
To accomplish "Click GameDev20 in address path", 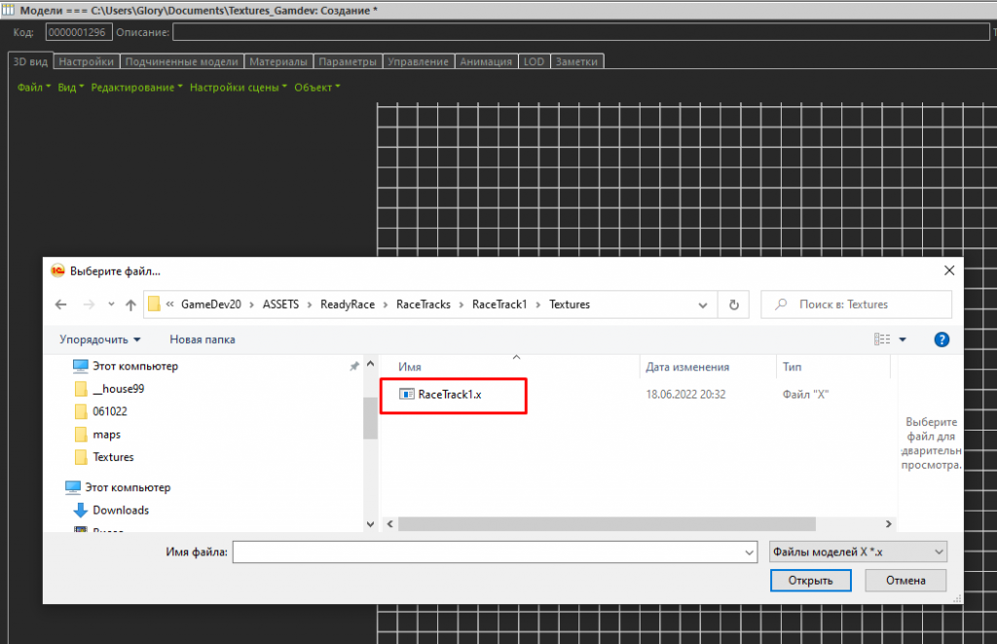I will [211, 305].
